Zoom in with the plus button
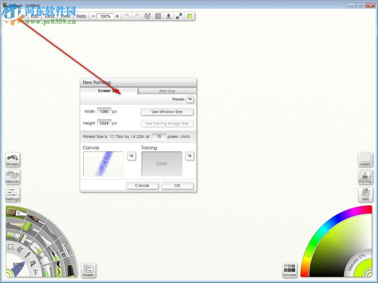Image resolution: width=378 pixels, height=283 pixels. [x=117, y=16]
